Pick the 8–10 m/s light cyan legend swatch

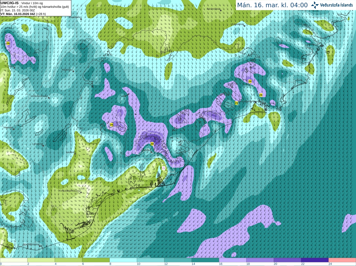[x=123, y=260]
